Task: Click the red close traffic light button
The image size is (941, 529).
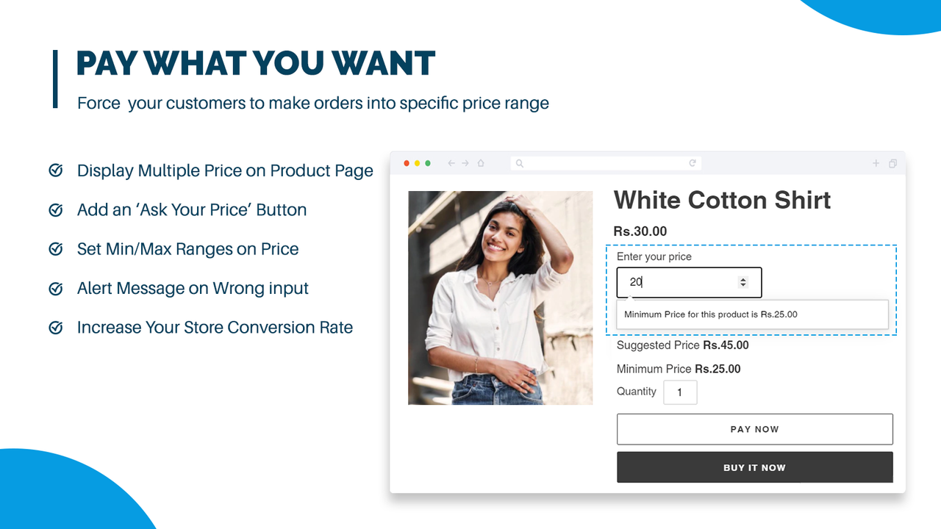Action: pos(406,163)
